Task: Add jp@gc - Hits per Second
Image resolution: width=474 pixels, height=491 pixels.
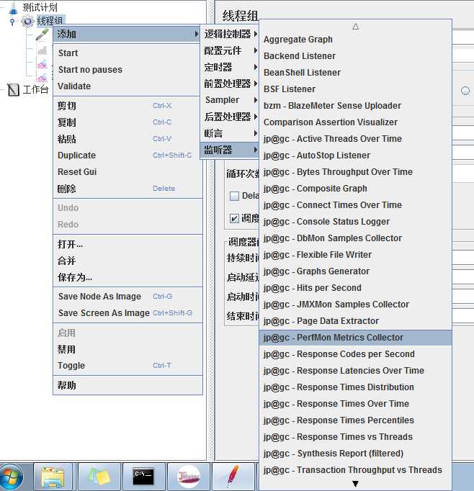Action: click(x=355, y=288)
